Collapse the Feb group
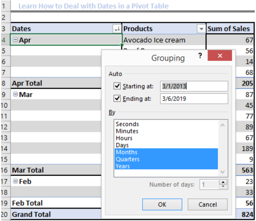 pyautogui.click(x=15, y=181)
